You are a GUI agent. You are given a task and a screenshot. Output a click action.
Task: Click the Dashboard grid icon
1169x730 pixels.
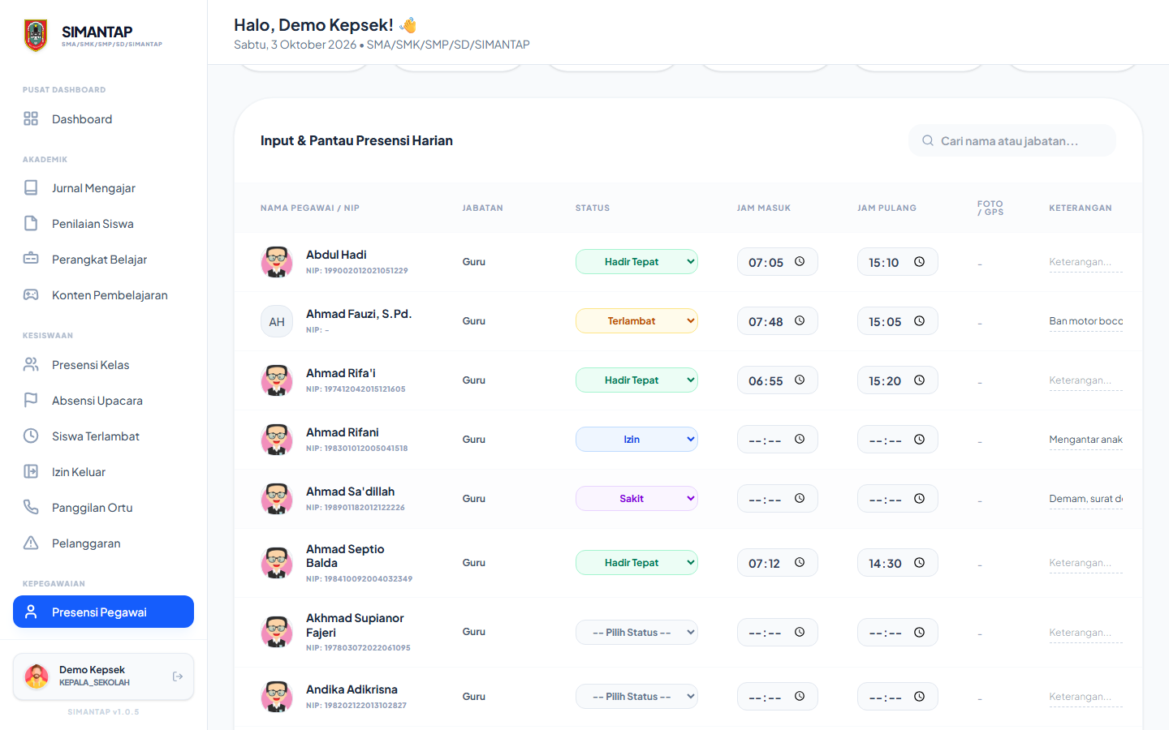tap(31, 118)
